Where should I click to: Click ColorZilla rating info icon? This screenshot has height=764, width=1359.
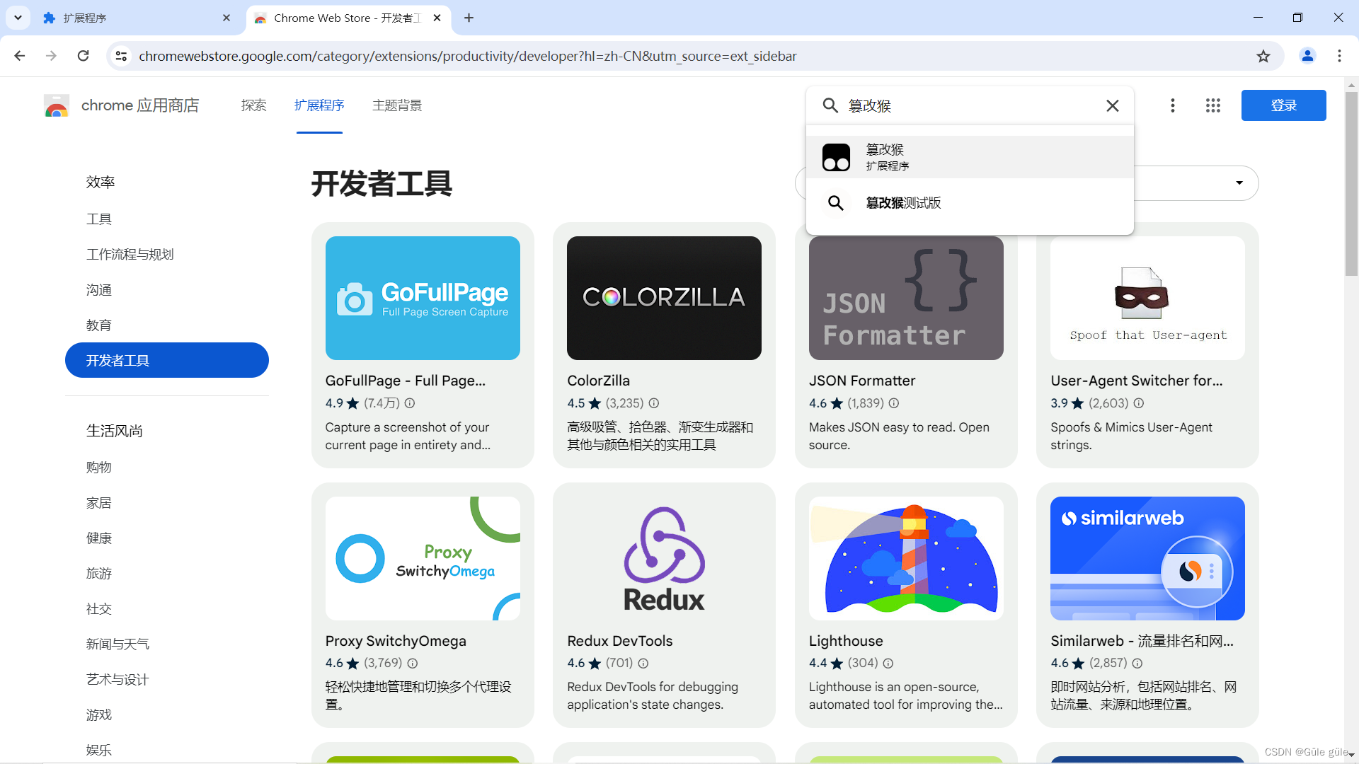coord(654,403)
